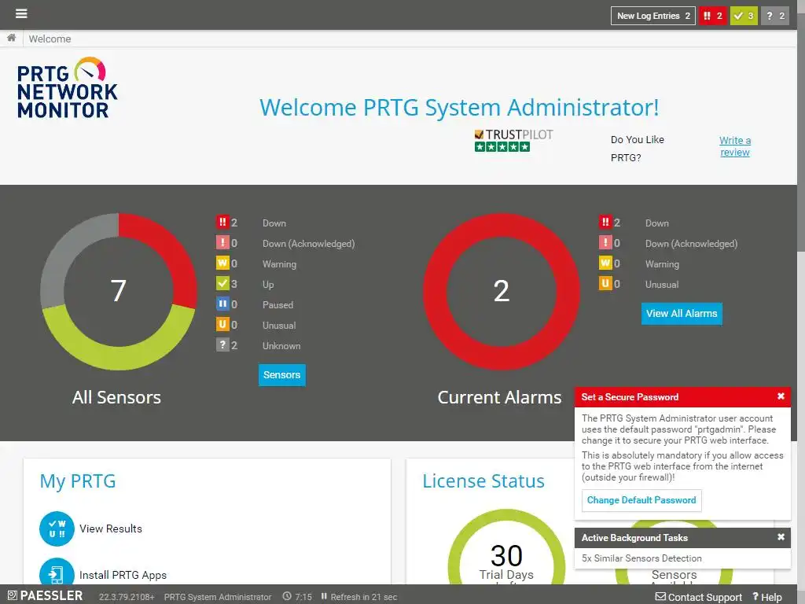Open the red Down sensors indicator in header
The width and height of the screenshot is (805, 604).
pyautogui.click(x=712, y=16)
